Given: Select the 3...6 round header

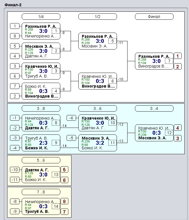Looking at the screenshot, I should tap(98, 108).
